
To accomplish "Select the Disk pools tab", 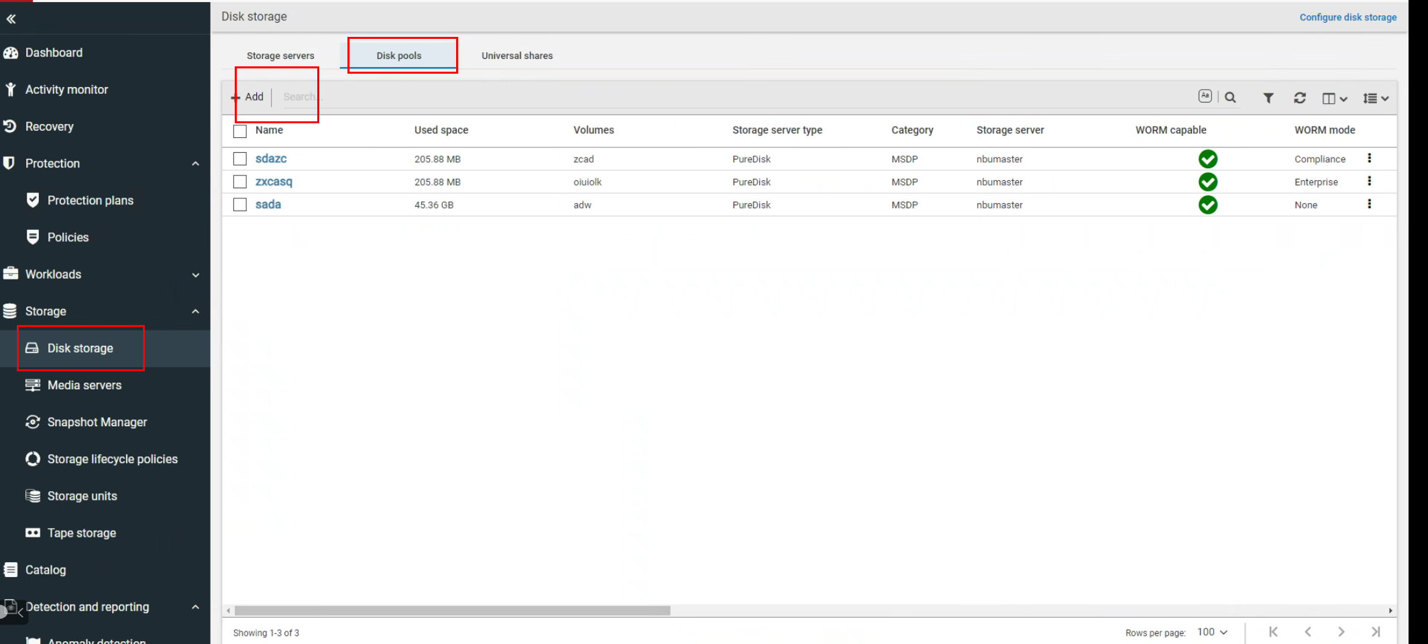I will coord(399,56).
